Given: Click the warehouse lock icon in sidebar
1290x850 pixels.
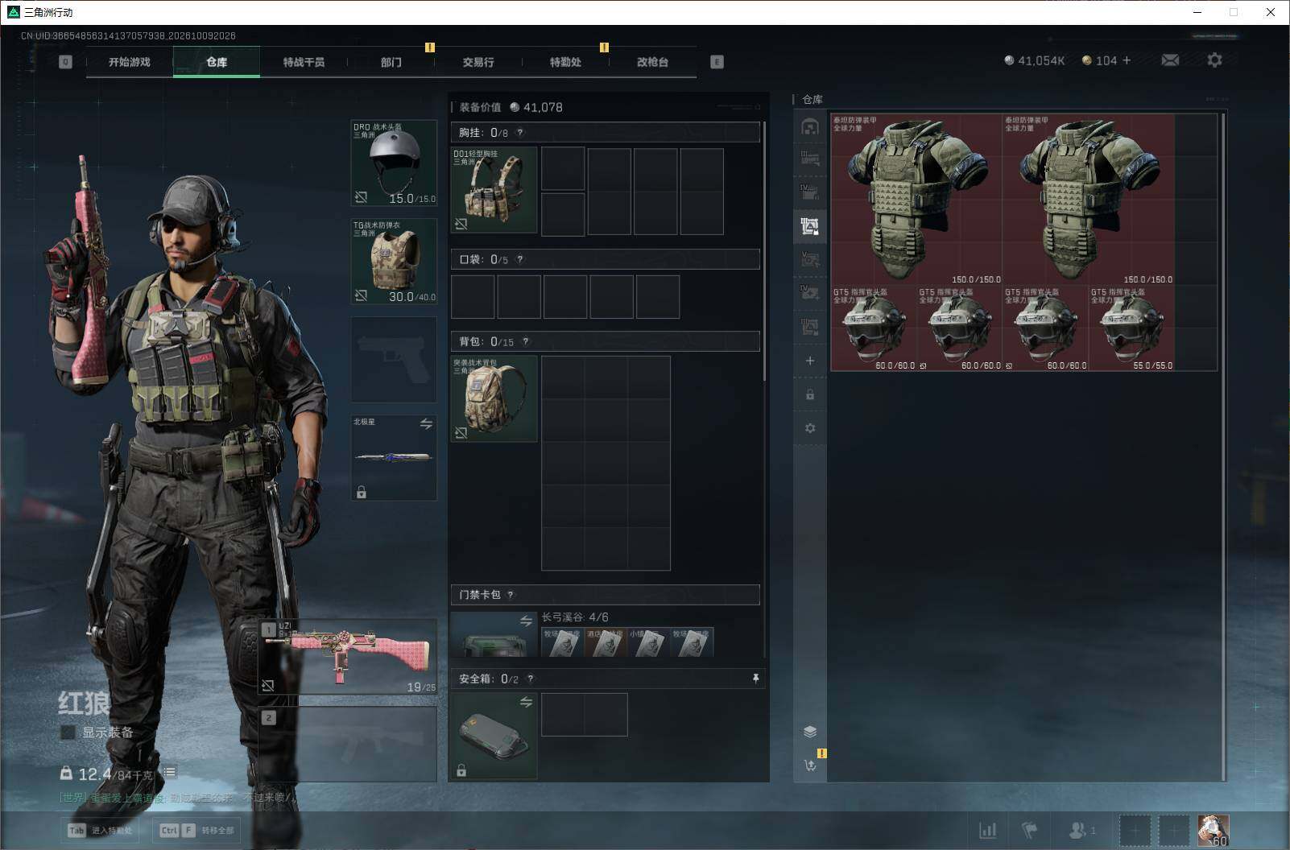Looking at the screenshot, I should (x=810, y=394).
